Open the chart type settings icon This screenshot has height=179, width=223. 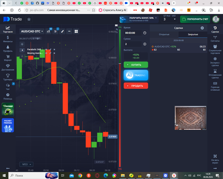(x=48, y=31)
